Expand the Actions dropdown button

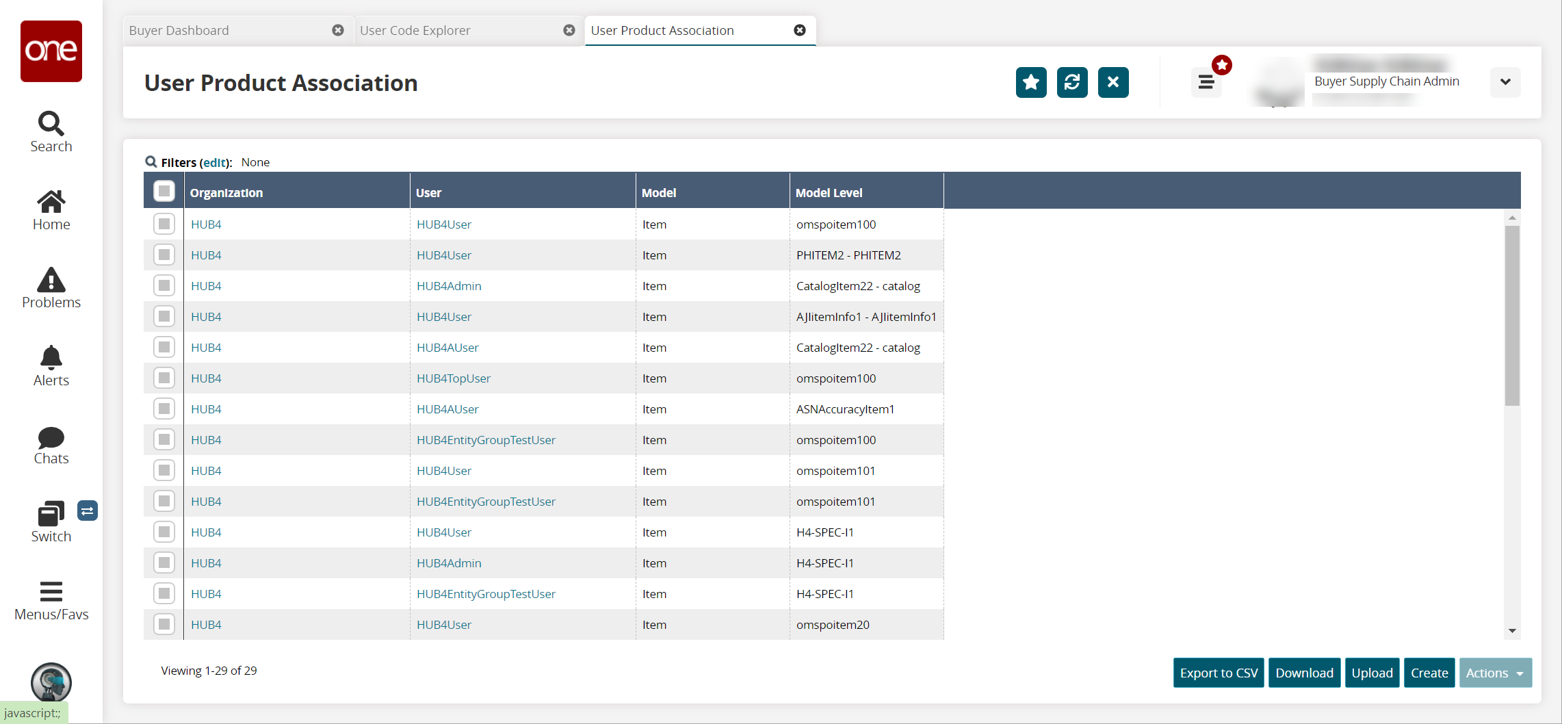tap(1494, 673)
